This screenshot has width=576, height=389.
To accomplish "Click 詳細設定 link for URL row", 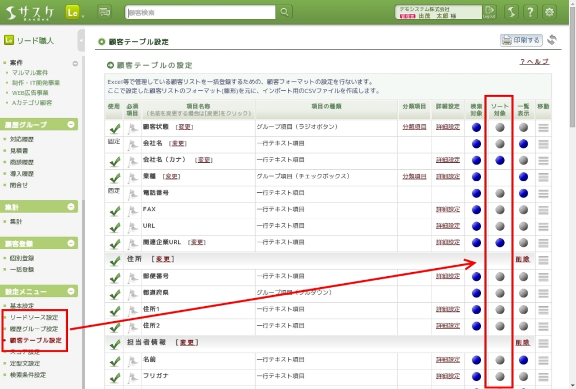I will tap(448, 226).
